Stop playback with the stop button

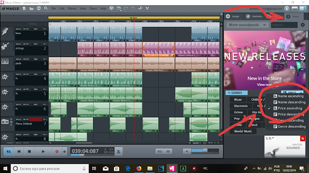(29, 151)
